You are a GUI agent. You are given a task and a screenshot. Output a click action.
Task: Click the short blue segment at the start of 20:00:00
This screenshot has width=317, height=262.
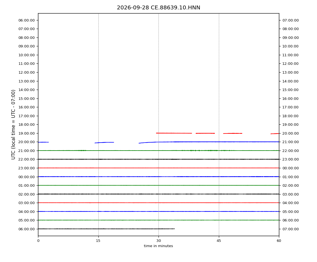coord(43,142)
